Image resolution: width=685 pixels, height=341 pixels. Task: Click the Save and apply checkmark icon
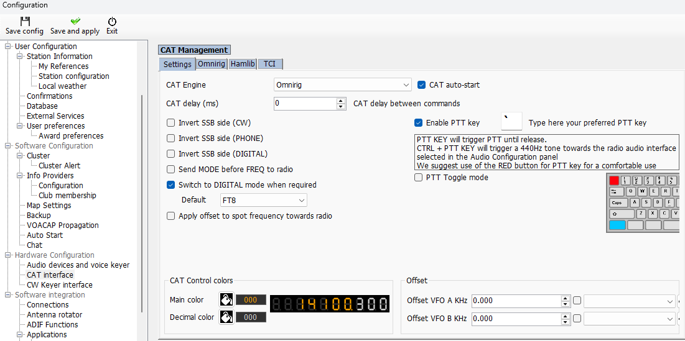(75, 21)
